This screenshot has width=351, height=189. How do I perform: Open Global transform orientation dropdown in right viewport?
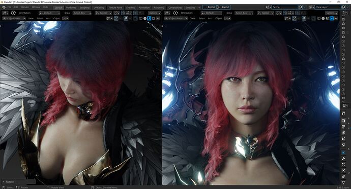265,13
